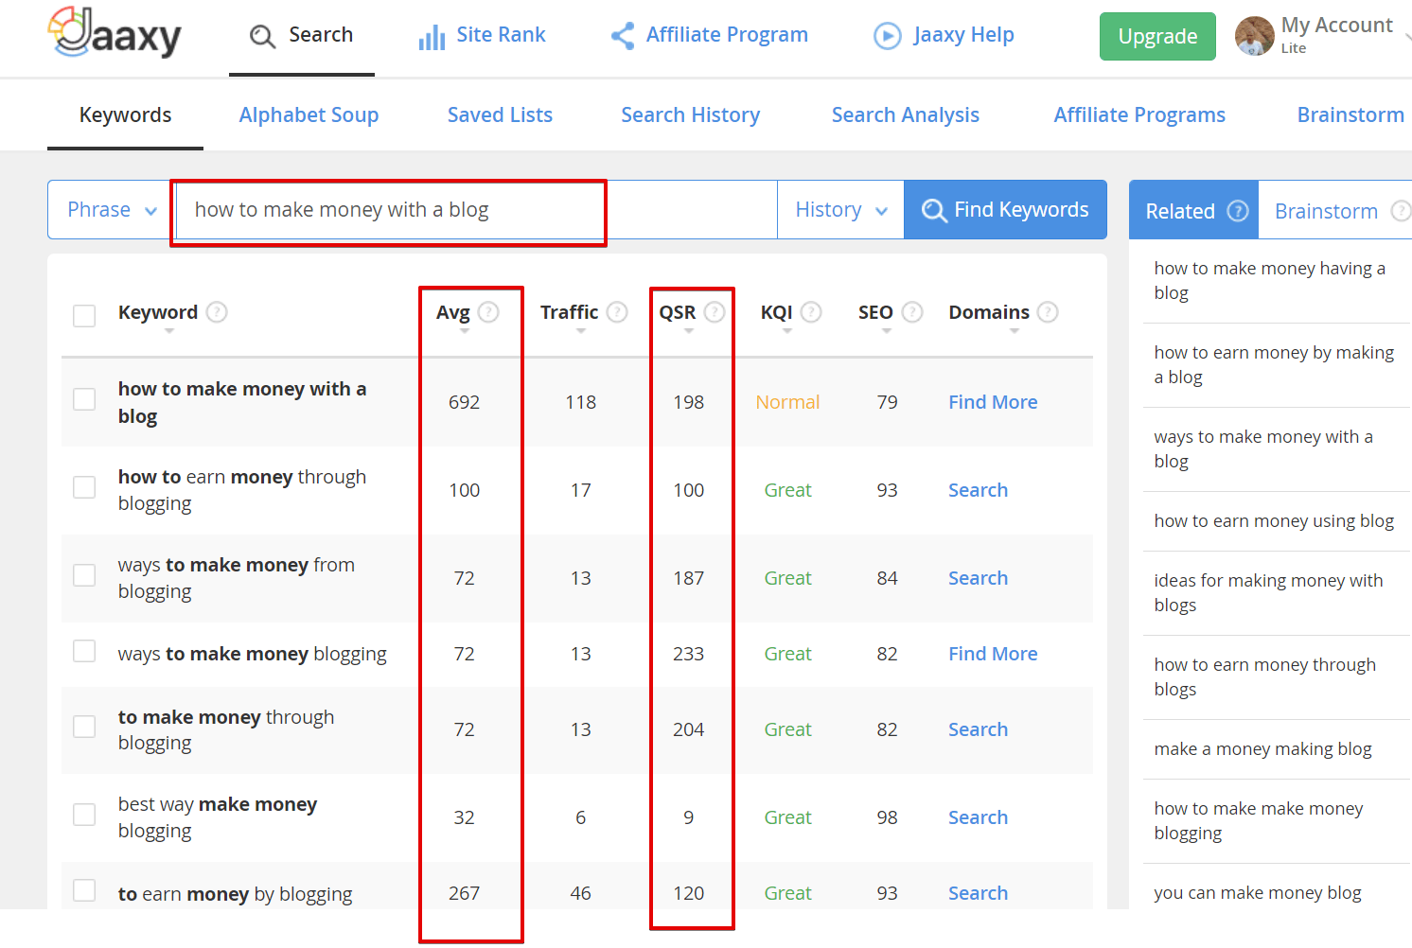Check the 'how to make money with a blog' row
Viewport: 1412px width, 948px height.
(x=84, y=399)
